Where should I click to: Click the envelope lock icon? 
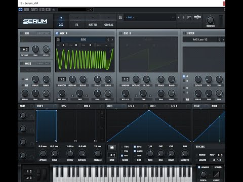pos(102,113)
